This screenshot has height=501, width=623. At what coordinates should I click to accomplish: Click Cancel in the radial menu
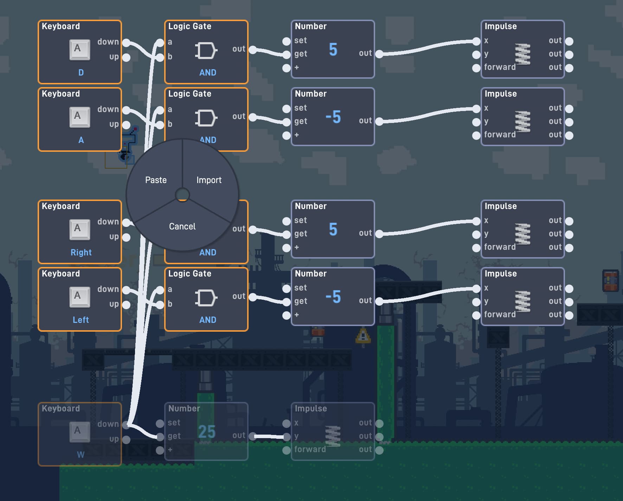(182, 226)
